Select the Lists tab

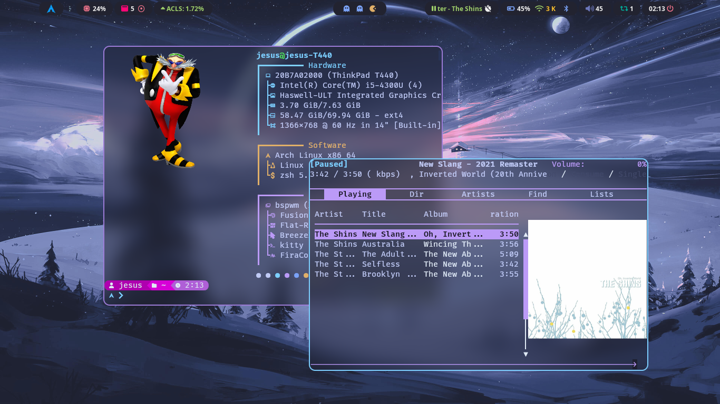click(601, 194)
